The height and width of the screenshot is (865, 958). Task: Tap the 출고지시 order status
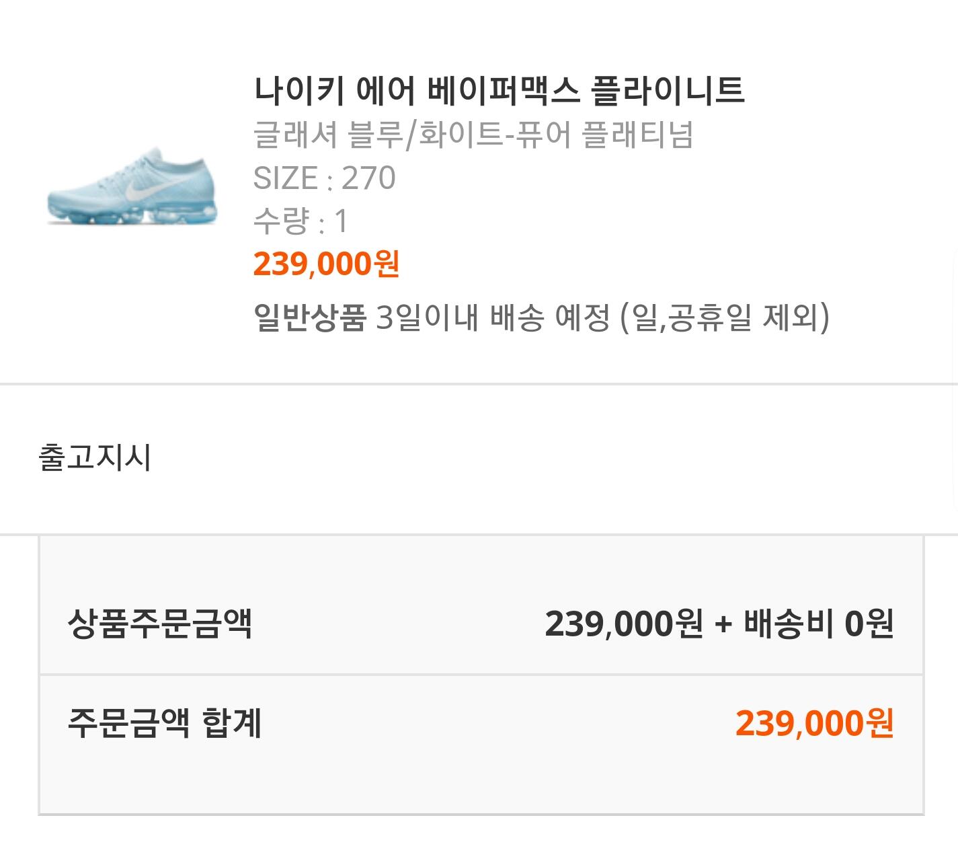click(95, 457)
